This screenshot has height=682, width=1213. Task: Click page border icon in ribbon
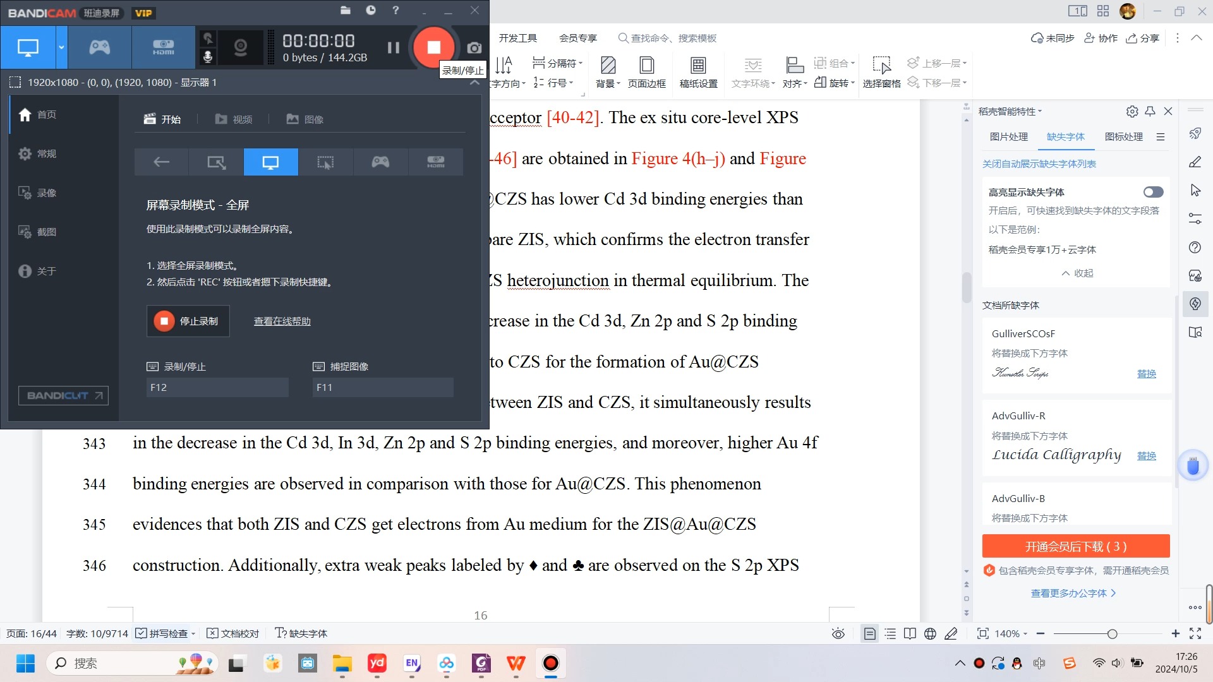[x=646, y=71]
